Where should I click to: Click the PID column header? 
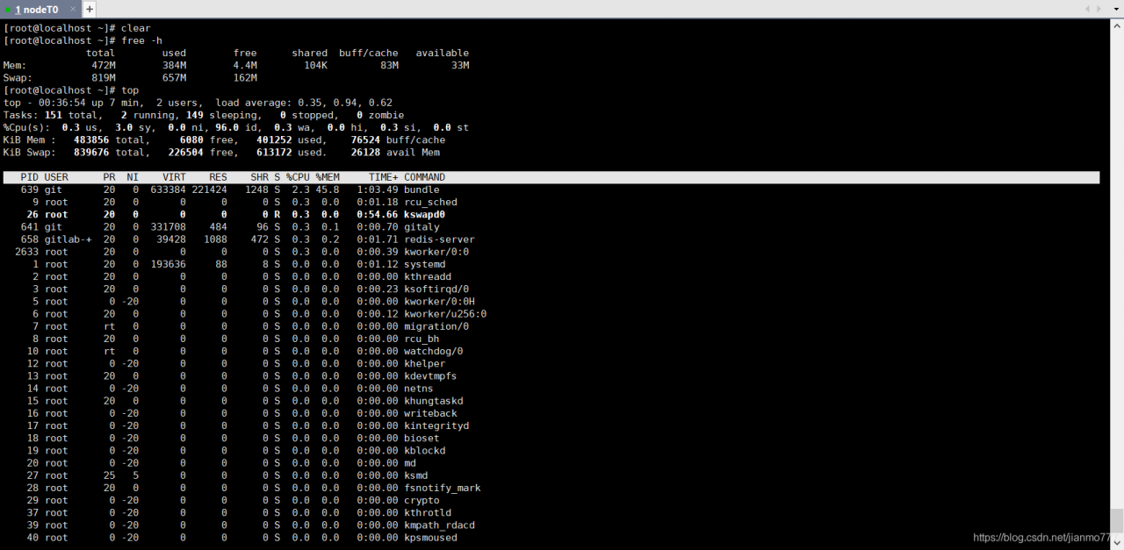(x=30, y=177)
